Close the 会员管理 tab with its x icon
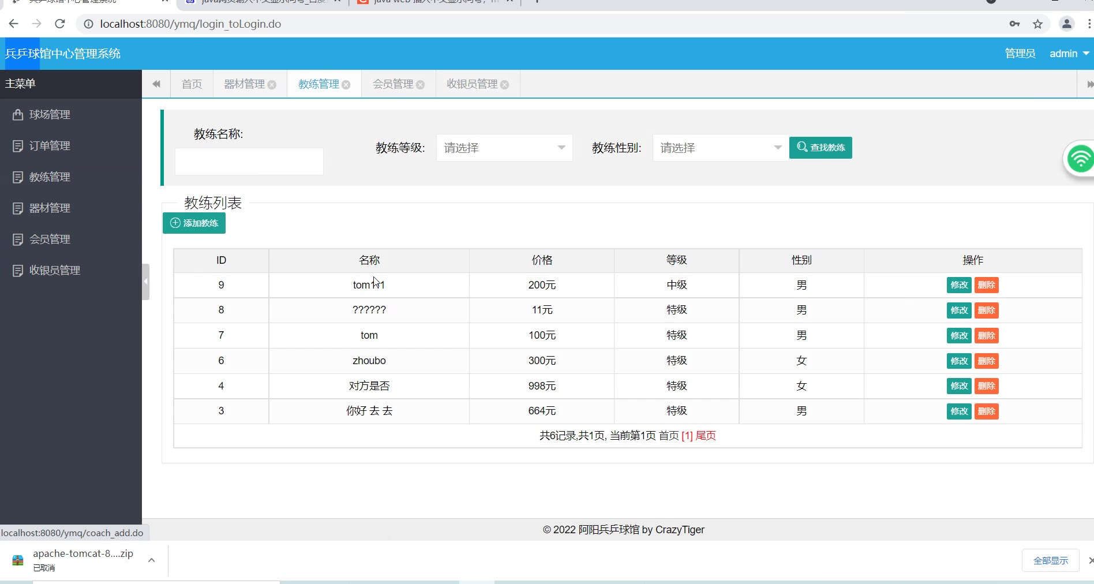 click(x=421, y=85)
